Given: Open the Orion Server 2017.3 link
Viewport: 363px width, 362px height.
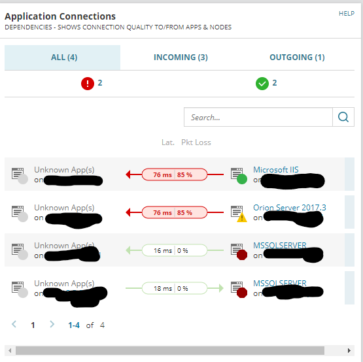Looking at the screenshot, I should (x=289, y=208).
